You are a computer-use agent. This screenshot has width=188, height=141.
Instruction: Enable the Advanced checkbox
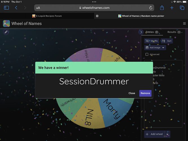[x=147, y=54]
